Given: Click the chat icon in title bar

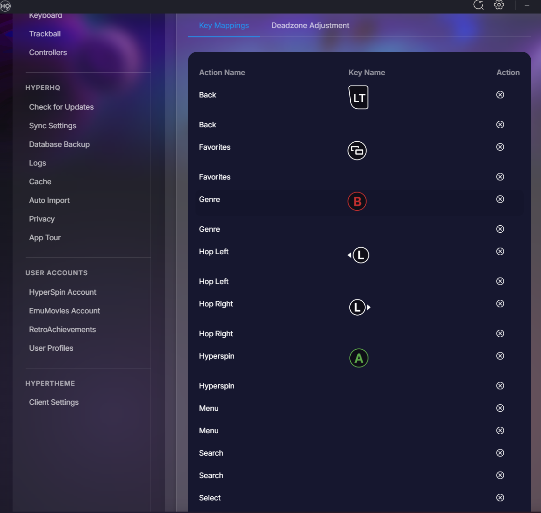Looking at the screenshot, I should click(479, 5).
